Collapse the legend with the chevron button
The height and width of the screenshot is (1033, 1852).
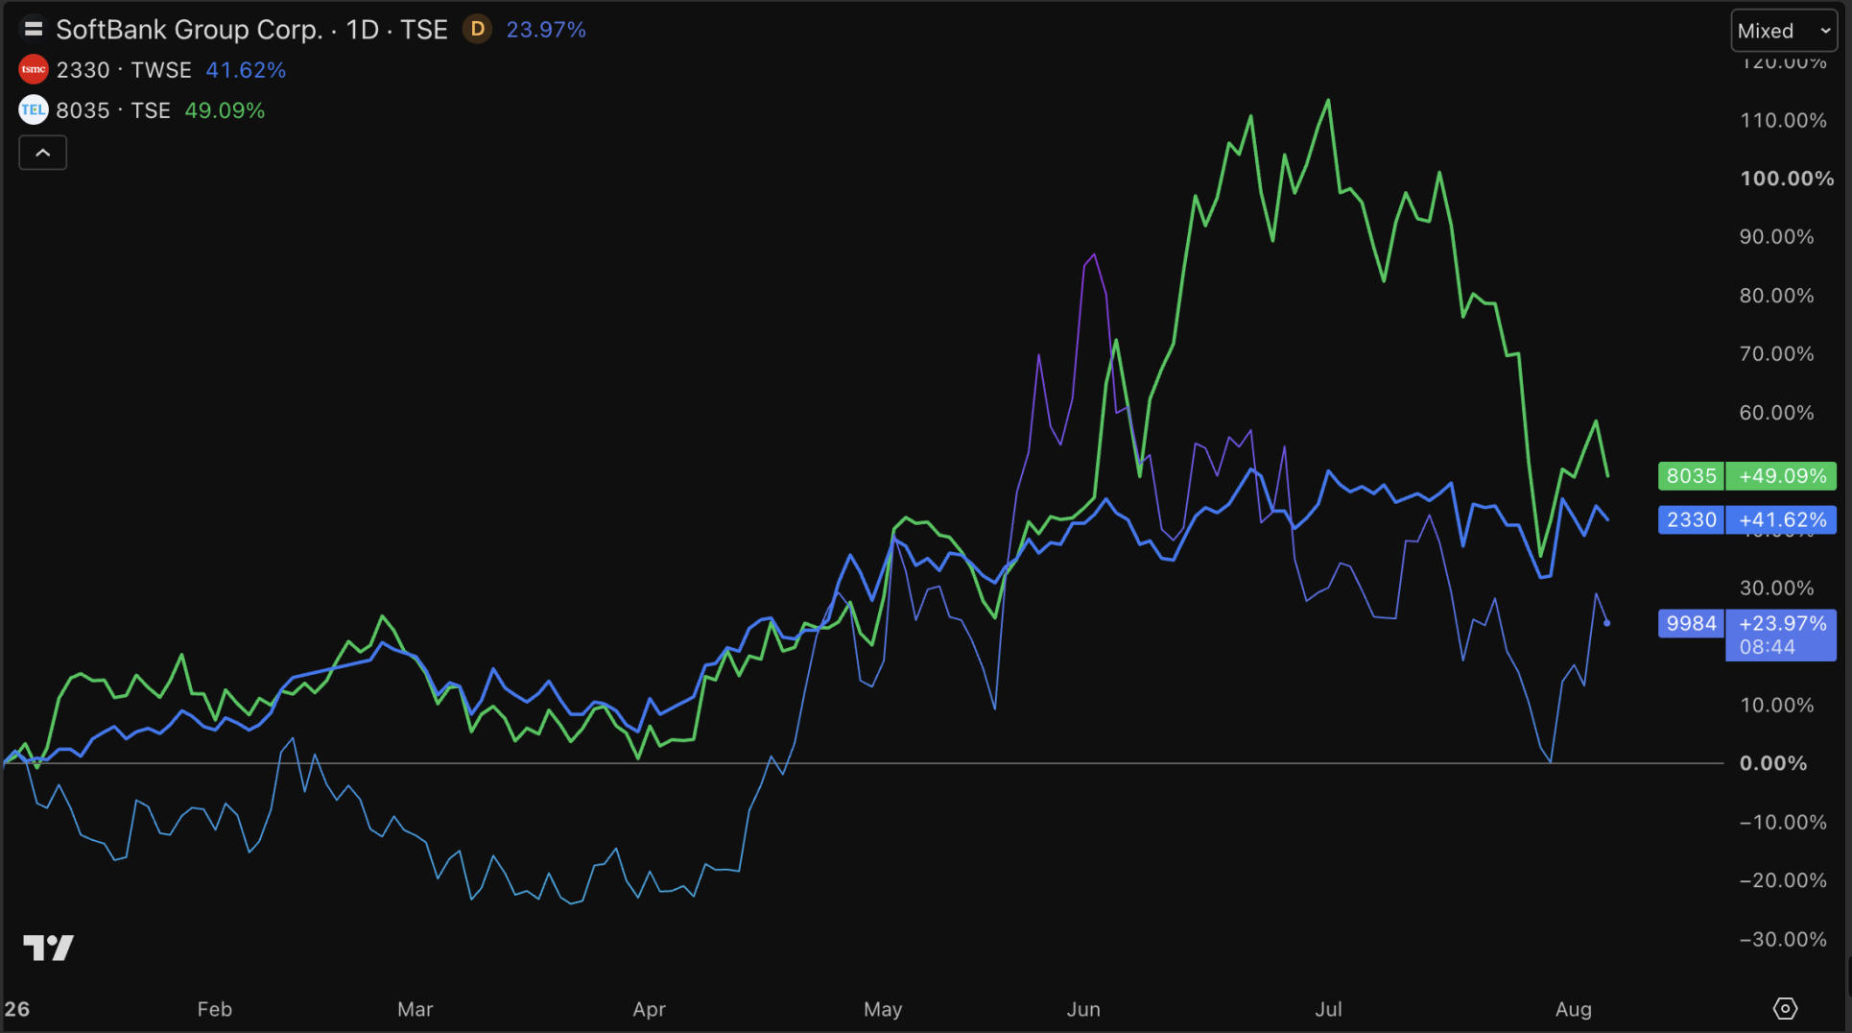tap(43, 153)
